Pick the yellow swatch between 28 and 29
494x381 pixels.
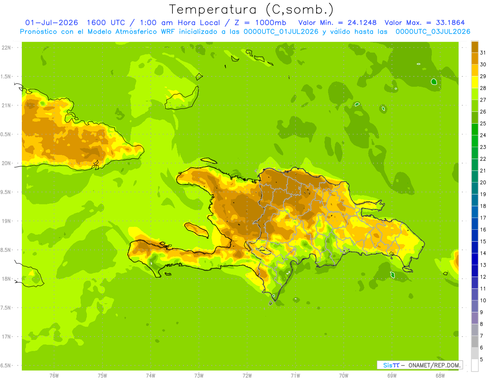click(x=475, y=82)
